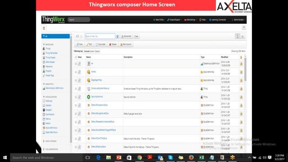Open Mashups in Visualization section
Viewport: 288px width, 162px height.
pyautogui.click(x=47, y=101)
